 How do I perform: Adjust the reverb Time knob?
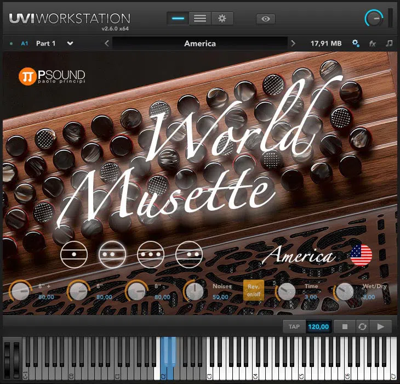tap(287, 291)
